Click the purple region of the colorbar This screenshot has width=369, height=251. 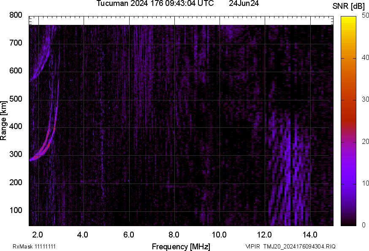pos(348,169)
